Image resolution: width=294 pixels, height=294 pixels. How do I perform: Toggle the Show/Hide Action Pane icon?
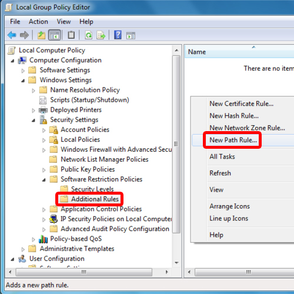(131, 36)
